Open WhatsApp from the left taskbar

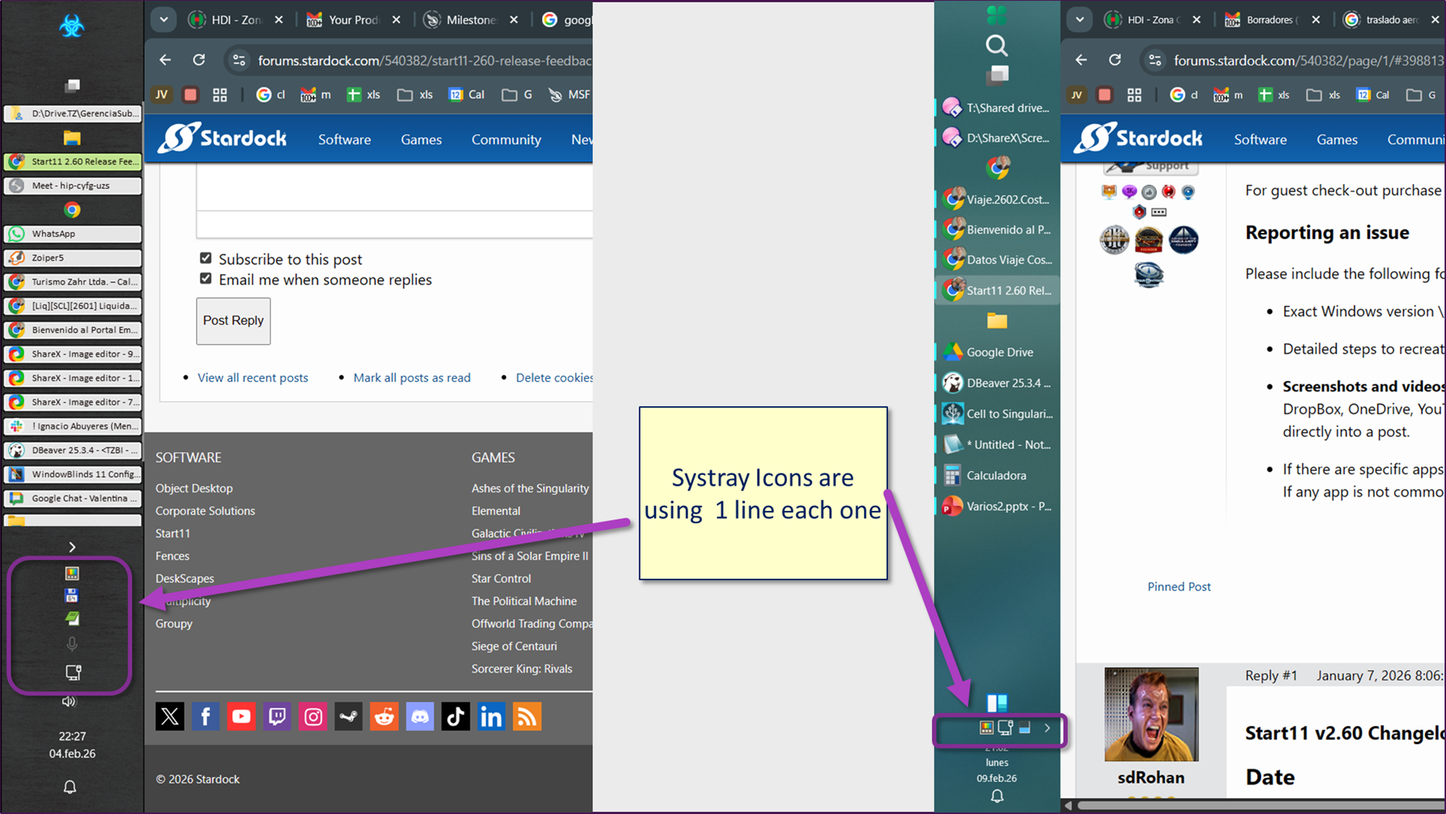coord(72,234)
